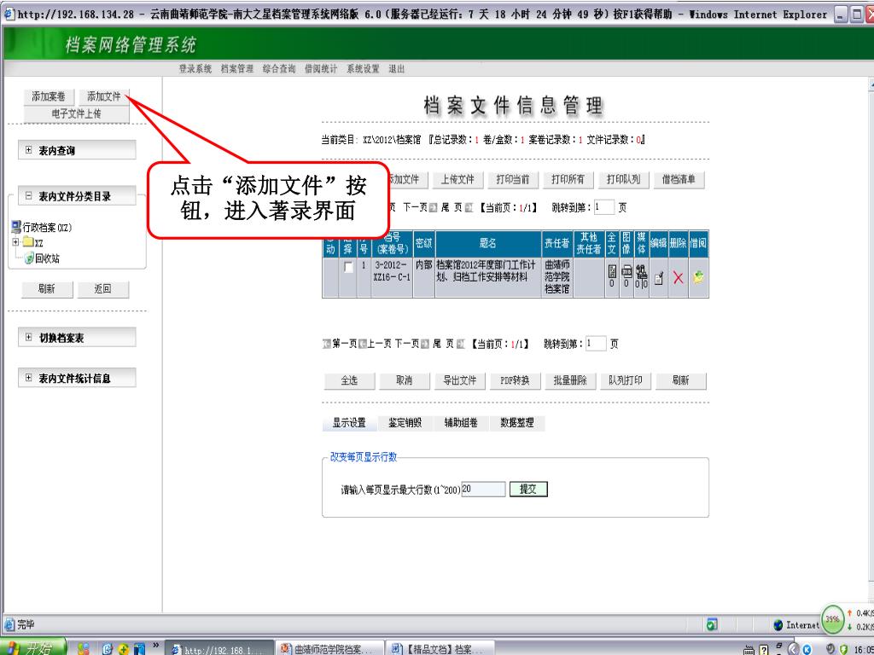Switch to the 鉴定销毁 tab
This screenshot has width=874, height=655.
click(x=405, y=423)
